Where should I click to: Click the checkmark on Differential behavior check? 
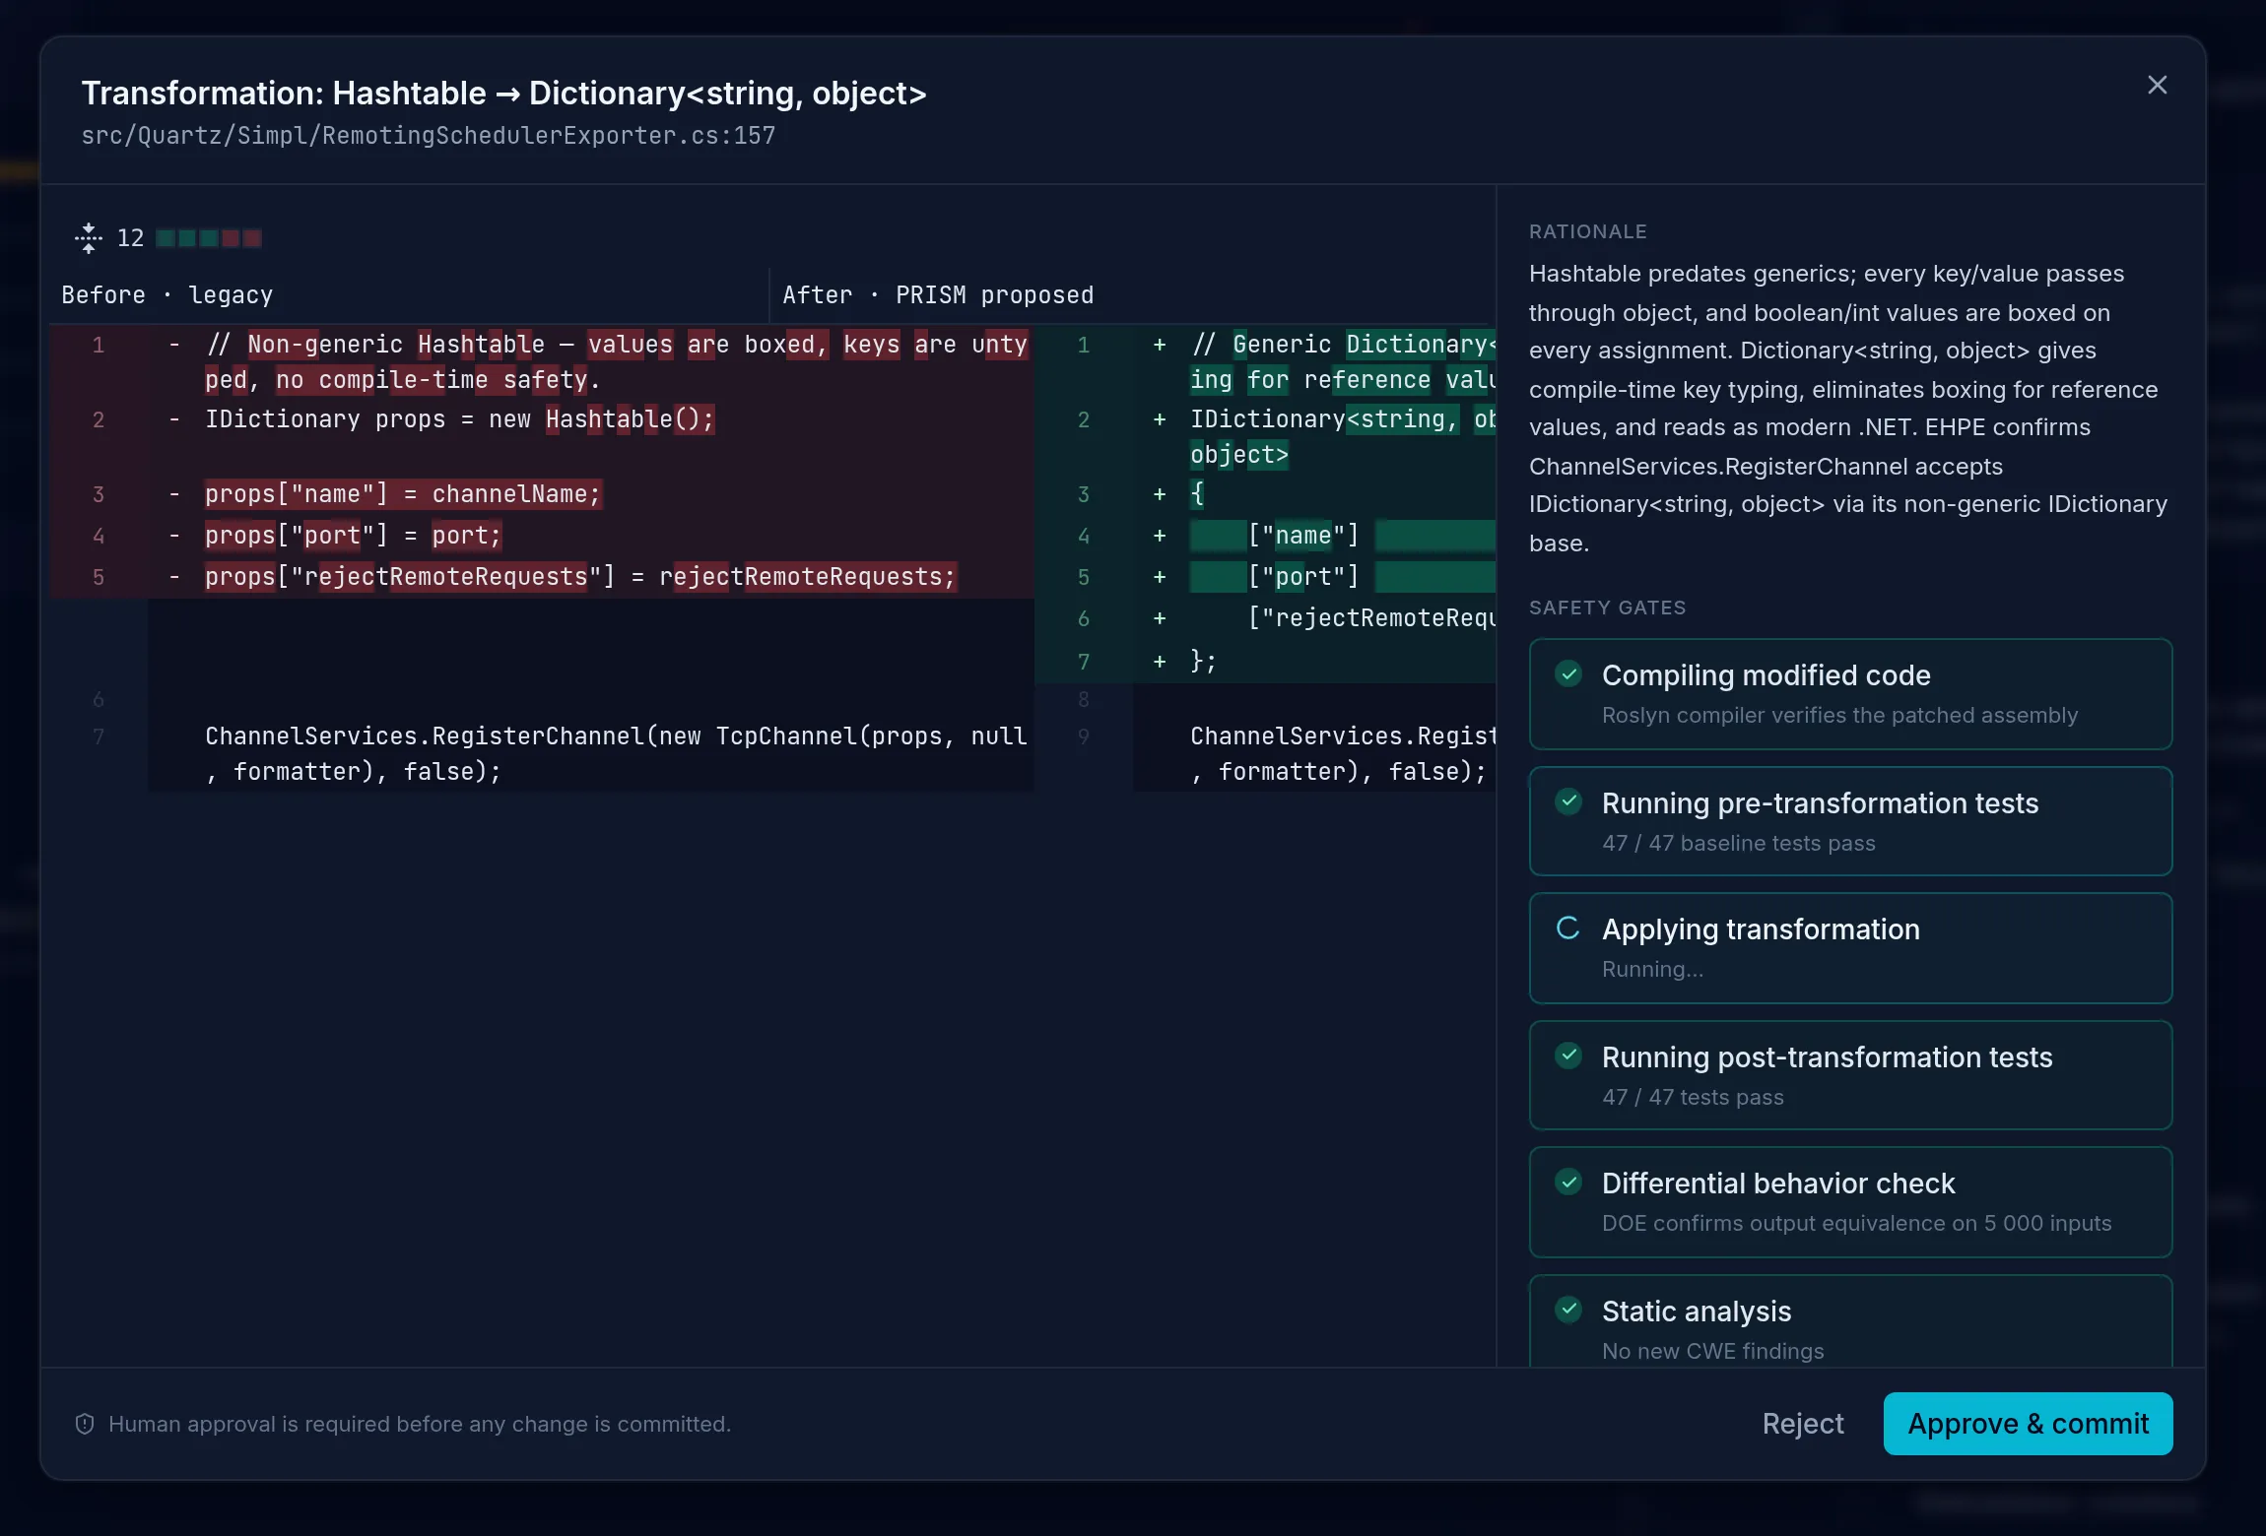tap(1568, 1183)
